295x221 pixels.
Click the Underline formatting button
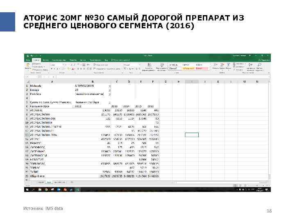(x=57, y=69)
